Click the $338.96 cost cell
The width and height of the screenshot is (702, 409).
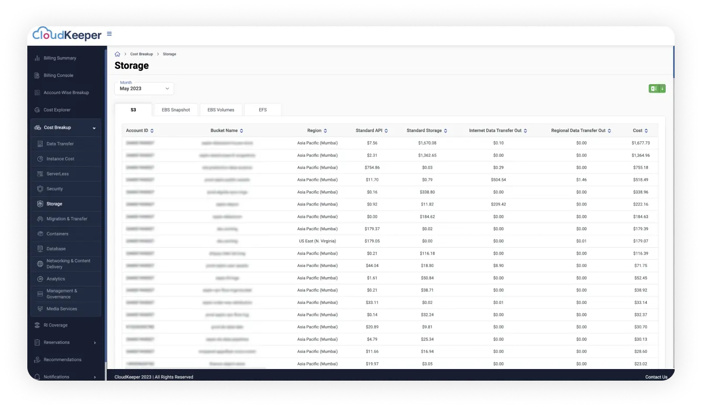pos(640,192)
